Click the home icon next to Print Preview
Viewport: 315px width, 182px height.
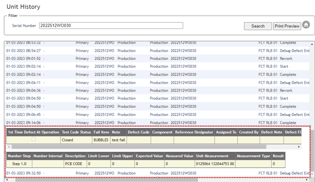(306, 25)
